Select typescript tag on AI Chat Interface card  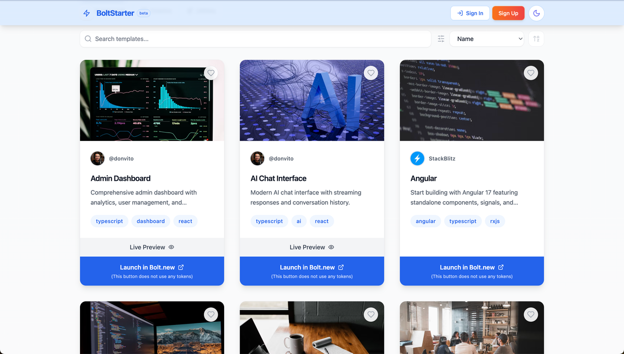pos(269,221)
